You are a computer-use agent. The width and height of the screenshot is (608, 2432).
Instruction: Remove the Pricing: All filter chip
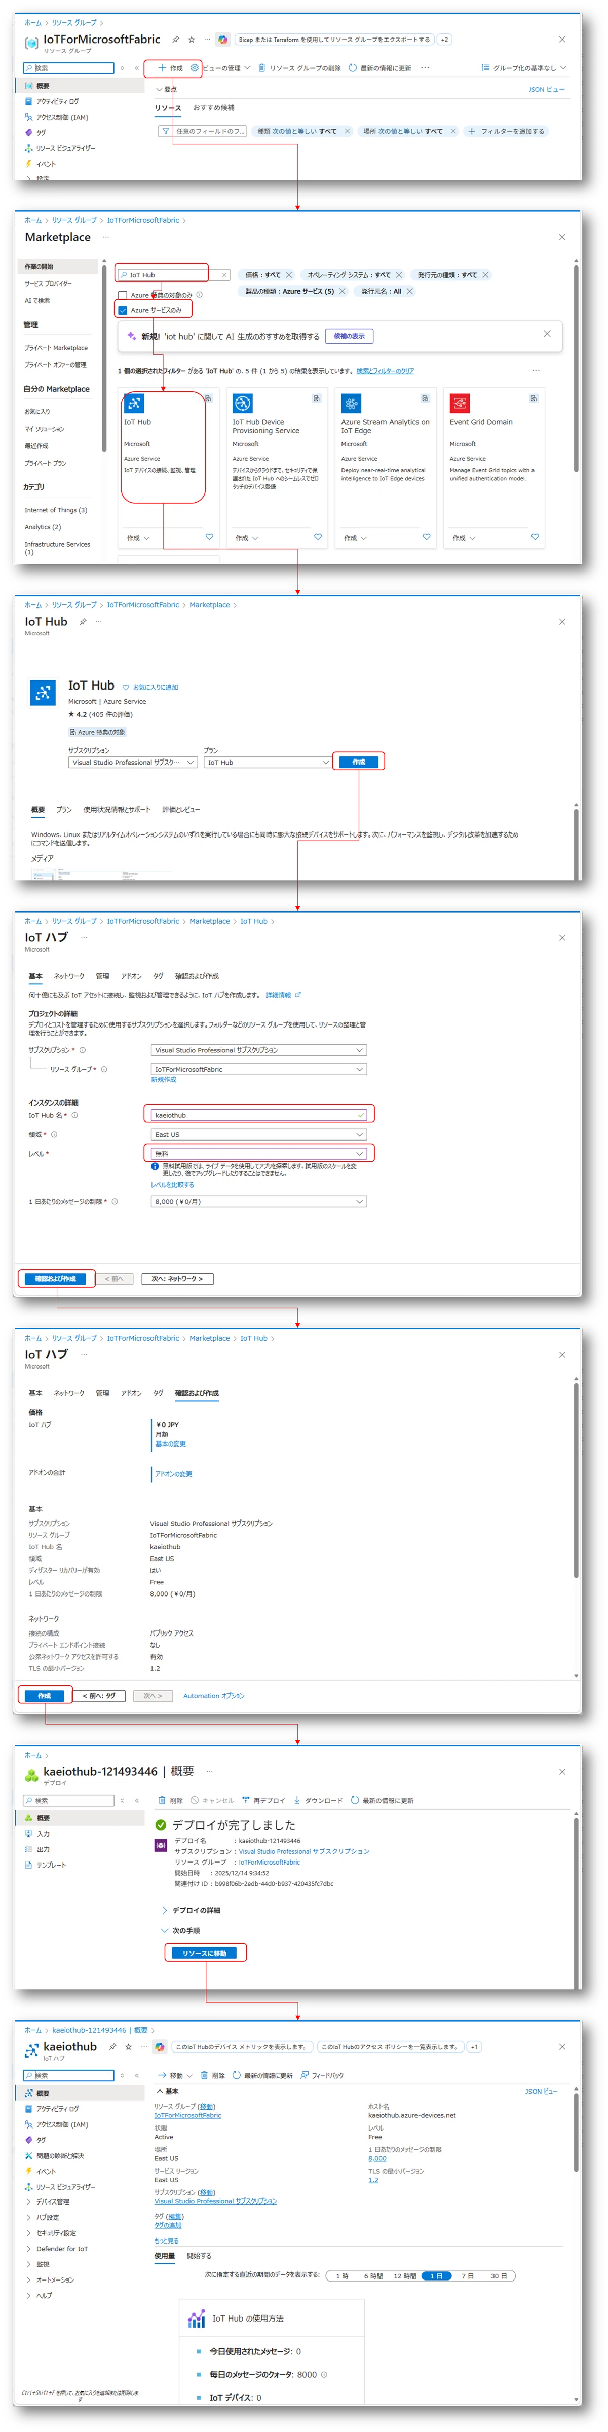(289, 275)
